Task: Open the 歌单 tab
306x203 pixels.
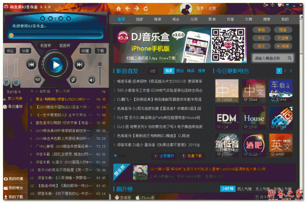Action: pyautogui.click(x=212, y=19)
